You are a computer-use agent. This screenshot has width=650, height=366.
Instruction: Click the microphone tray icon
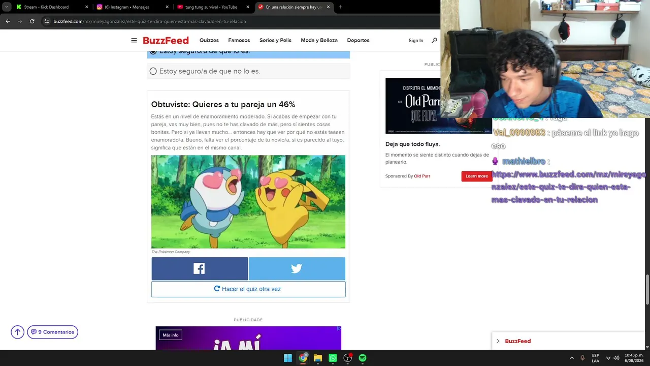(x=582, y=358)
